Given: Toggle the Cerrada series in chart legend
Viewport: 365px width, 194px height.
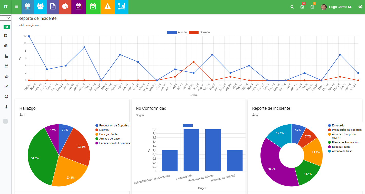Looking at the screenshot, I should 199,32.
